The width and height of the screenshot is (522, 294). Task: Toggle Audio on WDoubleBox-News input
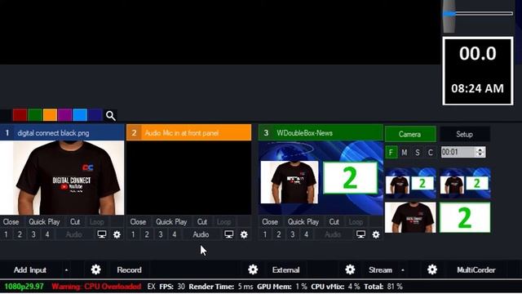[333, 234]
